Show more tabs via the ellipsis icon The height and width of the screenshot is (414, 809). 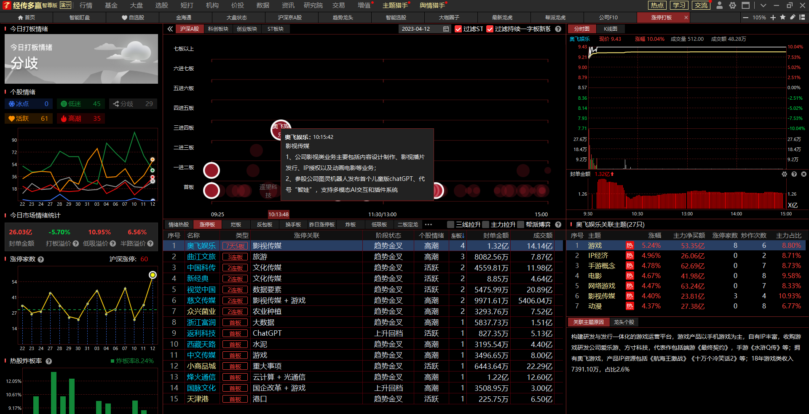pos(429,224)
